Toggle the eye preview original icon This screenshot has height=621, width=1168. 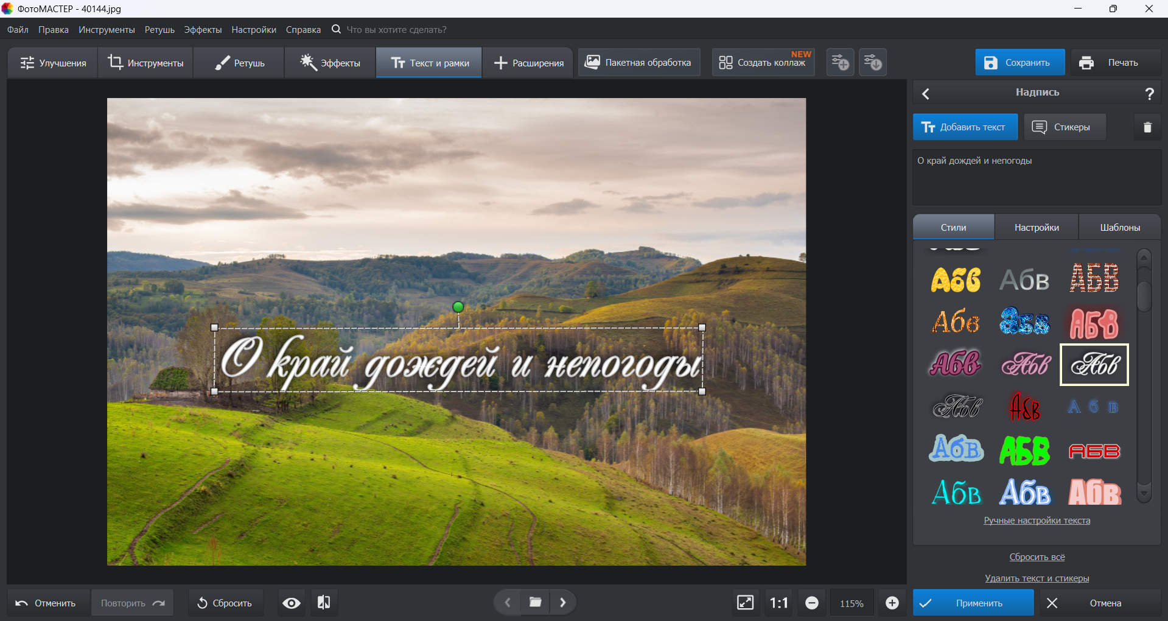coord(292,603)
